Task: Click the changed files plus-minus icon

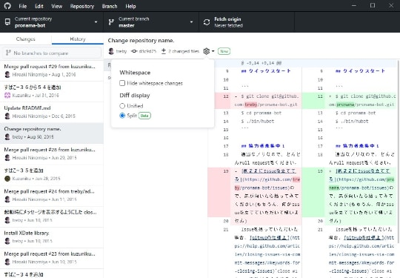Action: coord(164,51)
